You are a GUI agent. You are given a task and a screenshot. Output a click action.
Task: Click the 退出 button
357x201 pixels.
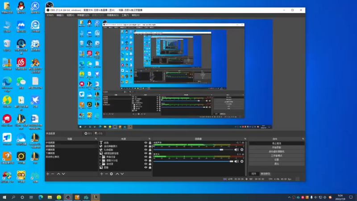277,164
